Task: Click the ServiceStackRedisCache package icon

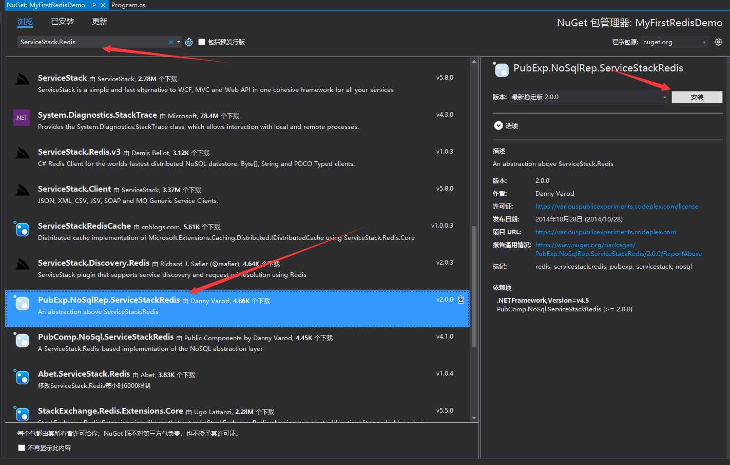Action: click(22, 229)
